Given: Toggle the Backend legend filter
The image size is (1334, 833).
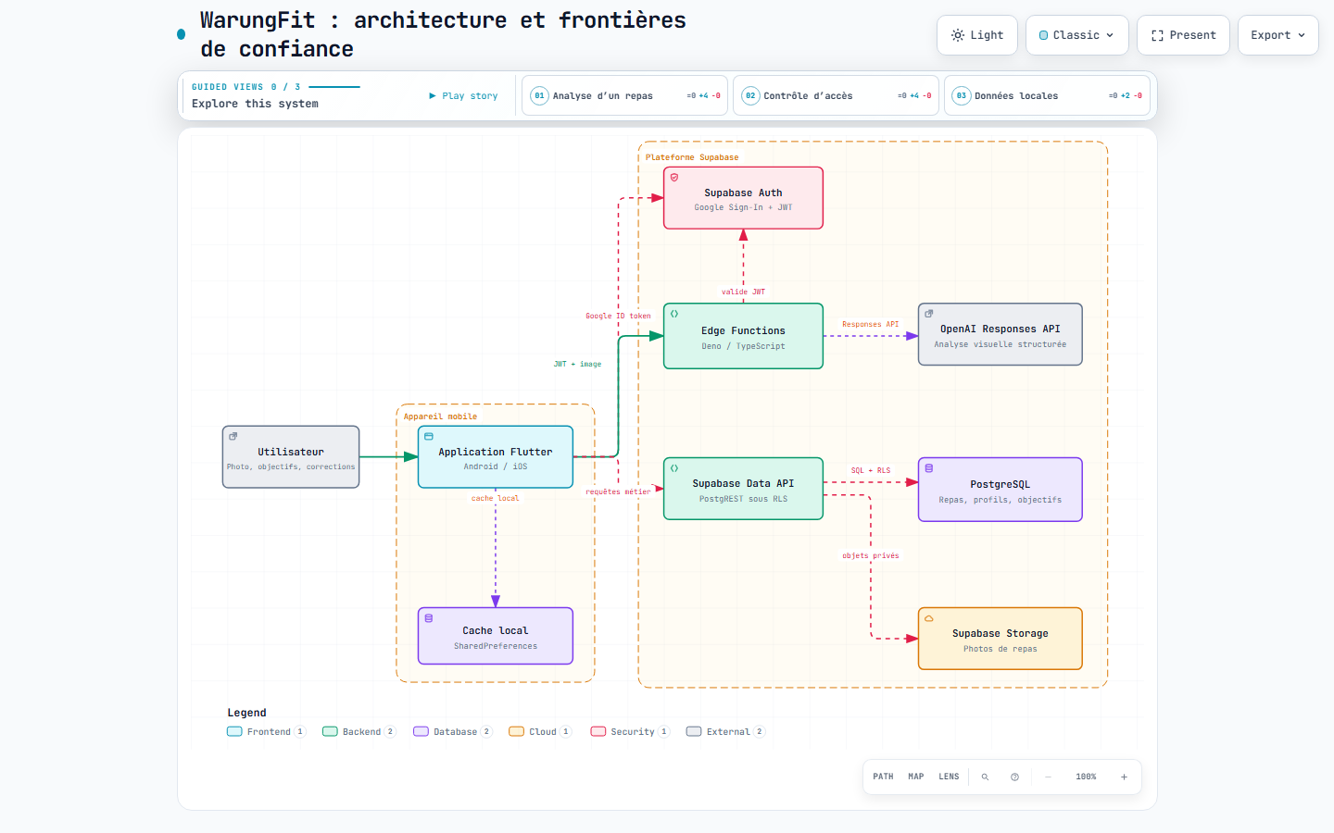Looking at the screenshot, I should click(x=359, y=732).
